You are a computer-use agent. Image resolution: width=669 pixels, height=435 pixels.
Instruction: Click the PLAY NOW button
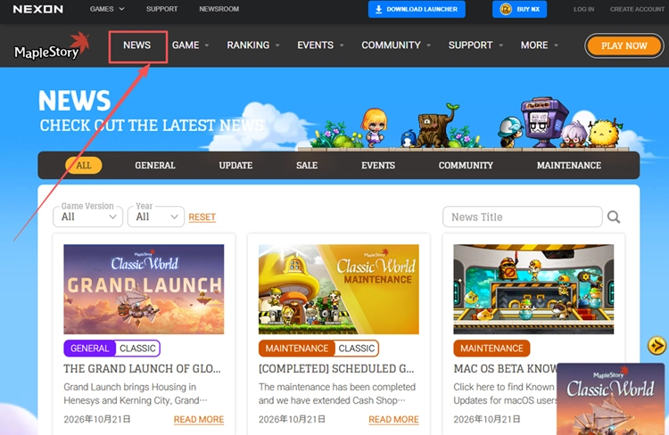(x=624, y=45)
